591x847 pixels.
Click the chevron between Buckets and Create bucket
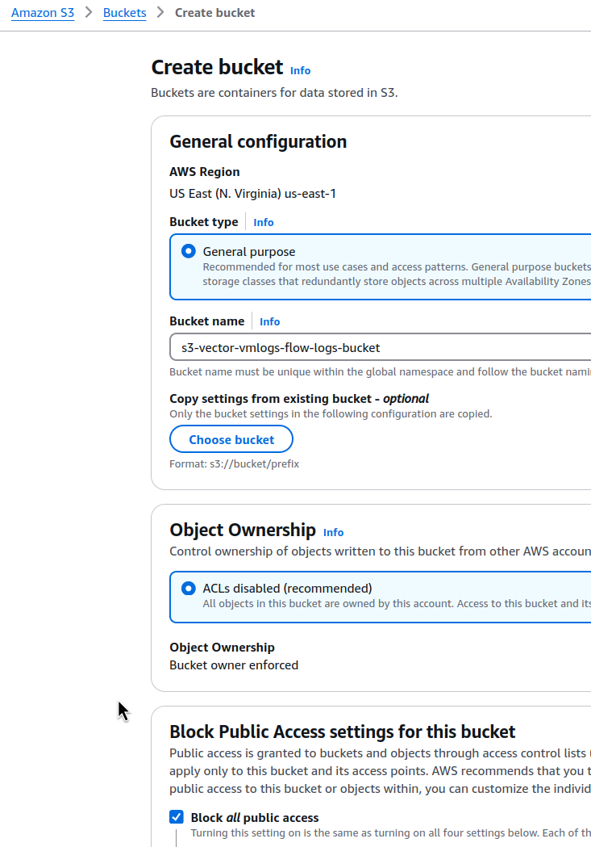[160, 12]
